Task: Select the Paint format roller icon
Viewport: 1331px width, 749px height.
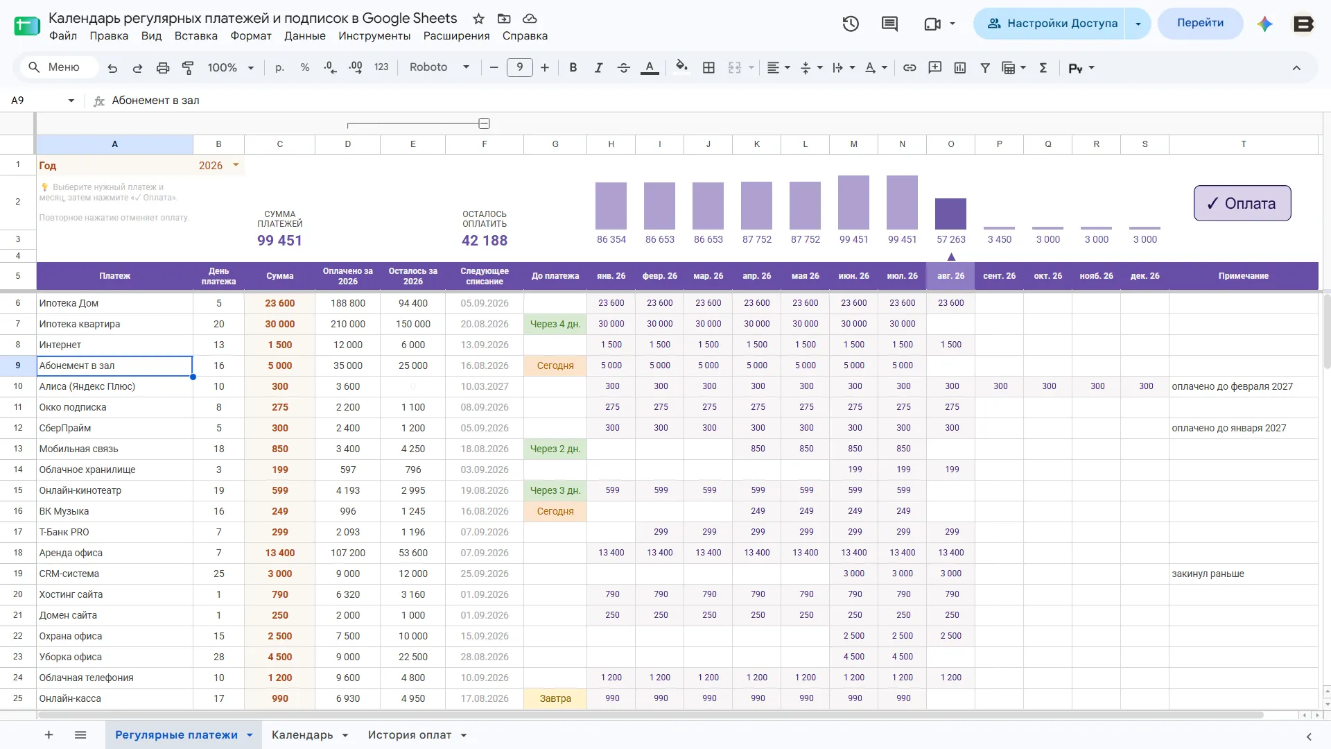Action: point(188,68)
